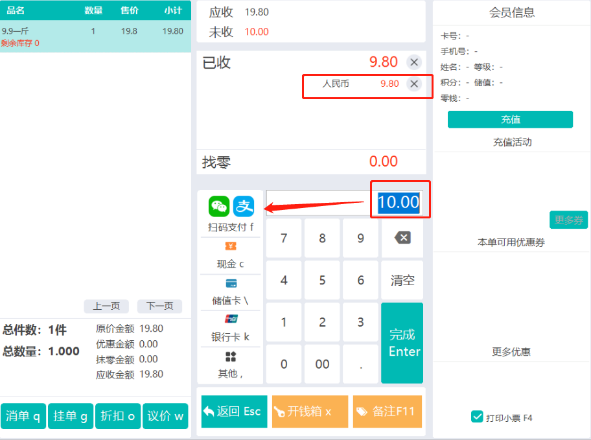Viewport: 591px width, 440px height.
Task: Open other payment methods icon
Action: 231,356
